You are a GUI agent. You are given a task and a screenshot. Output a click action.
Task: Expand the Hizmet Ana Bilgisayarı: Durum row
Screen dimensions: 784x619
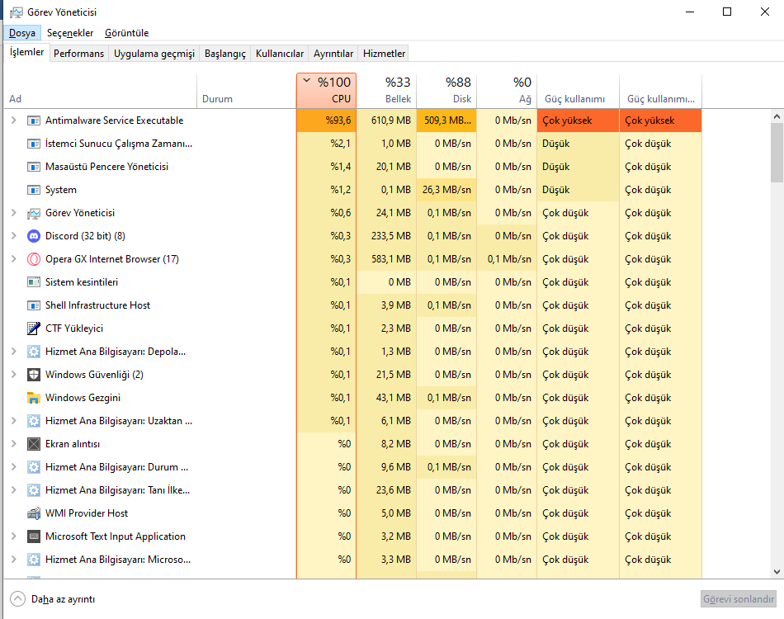pos(14,466)
